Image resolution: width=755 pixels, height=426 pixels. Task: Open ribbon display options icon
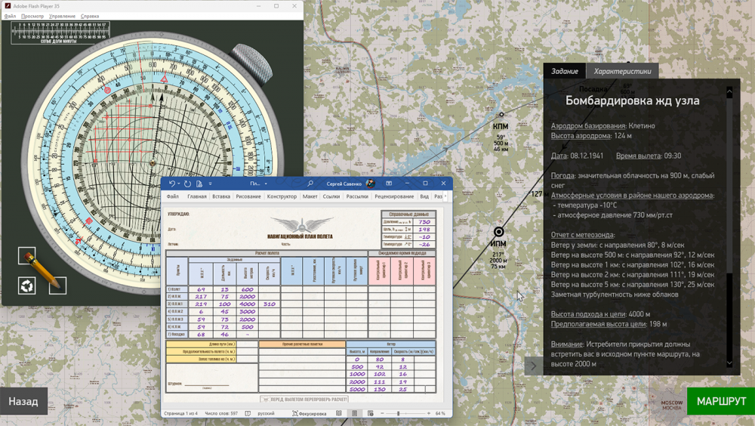389,184
